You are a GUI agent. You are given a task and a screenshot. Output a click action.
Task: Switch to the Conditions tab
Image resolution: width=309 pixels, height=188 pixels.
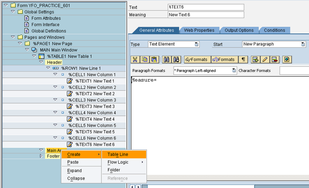pos(274,30)
